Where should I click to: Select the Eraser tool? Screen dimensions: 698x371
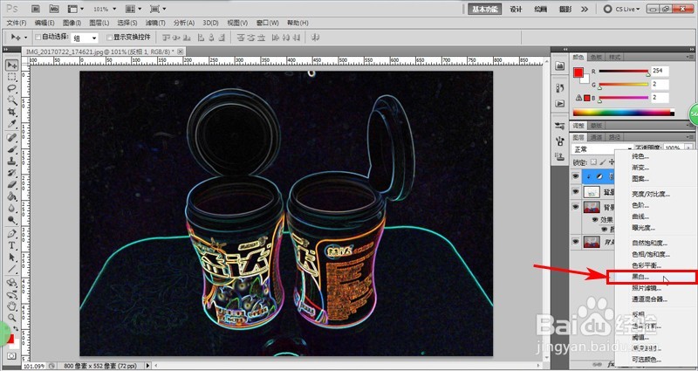click(x=11, y=184)
